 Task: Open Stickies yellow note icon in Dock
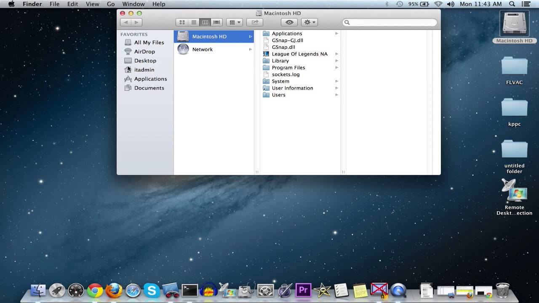(360, 290)
